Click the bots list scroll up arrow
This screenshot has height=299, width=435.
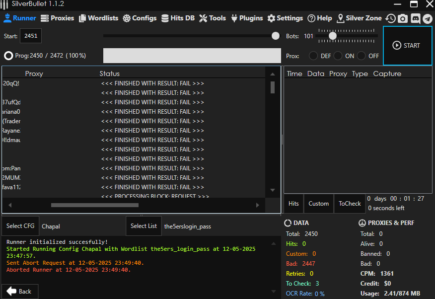pos(273,74)
